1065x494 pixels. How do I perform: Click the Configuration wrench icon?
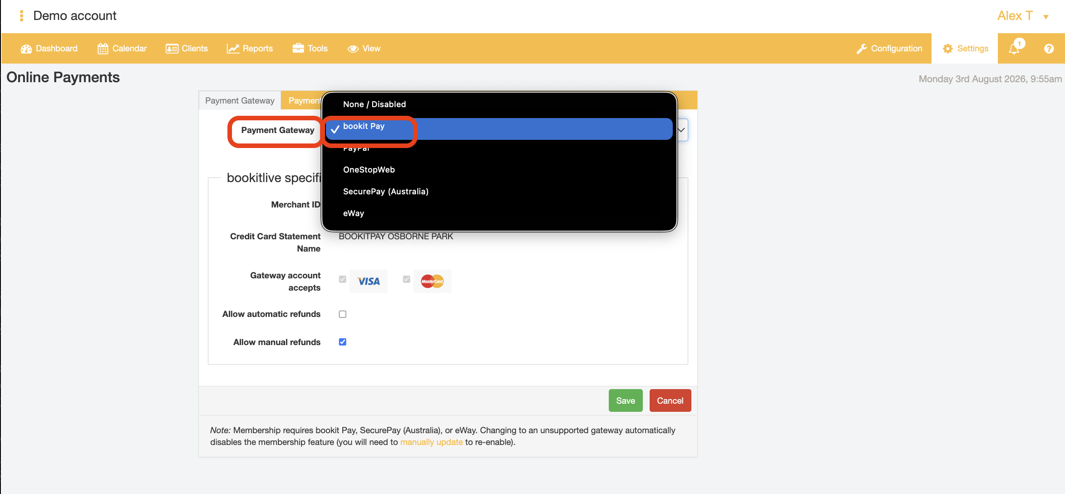pyautogui.click(x=862, y=49)
